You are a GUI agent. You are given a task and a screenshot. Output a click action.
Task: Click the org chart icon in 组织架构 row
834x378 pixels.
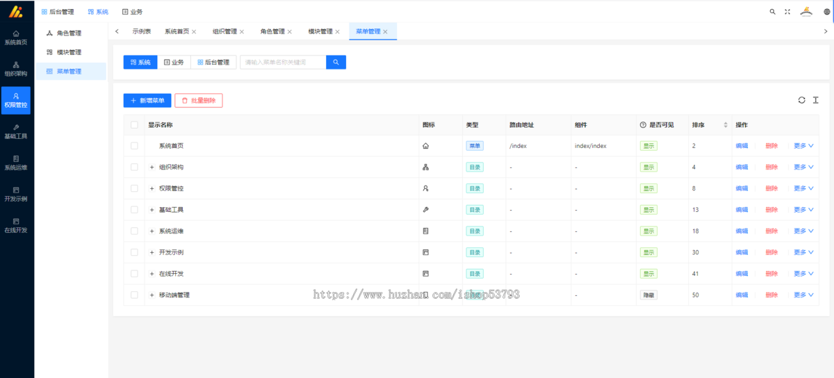[x=426, y=167]
